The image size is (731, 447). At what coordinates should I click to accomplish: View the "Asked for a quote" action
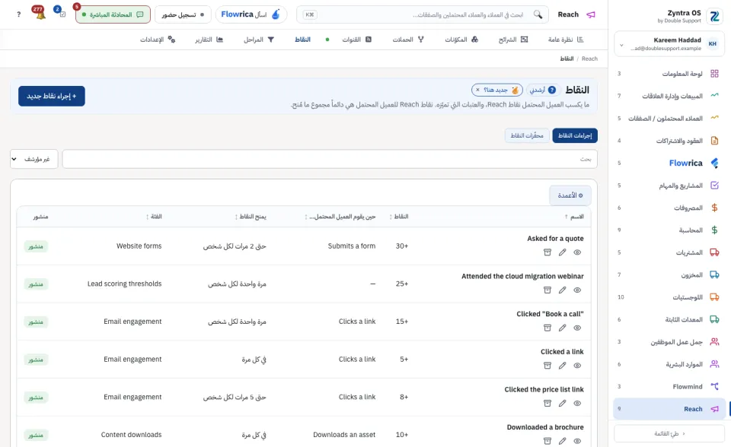577,252
